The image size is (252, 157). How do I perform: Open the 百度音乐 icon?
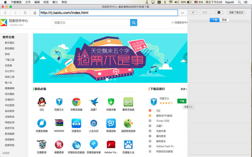[x=76, y=123]
